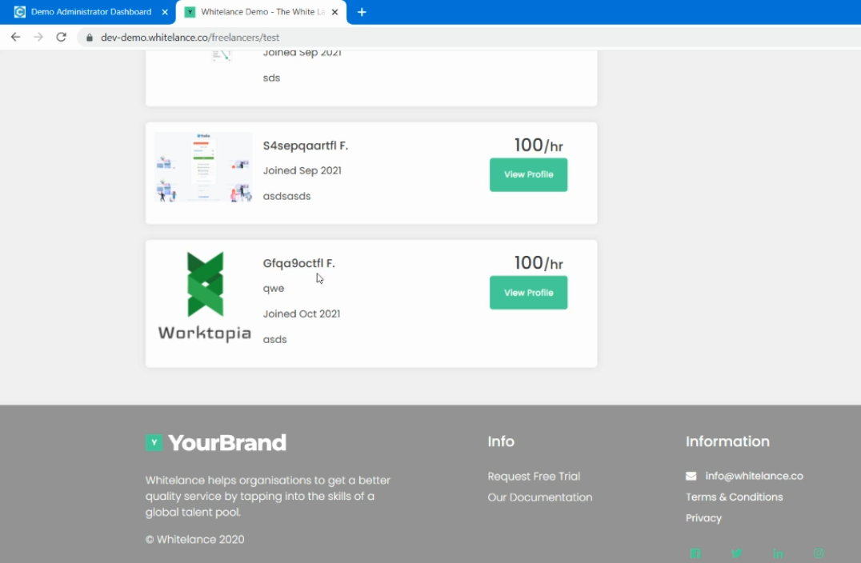Open Our Documentation link
The height and width of the screenshot is (563, 861).
[540, 497]
